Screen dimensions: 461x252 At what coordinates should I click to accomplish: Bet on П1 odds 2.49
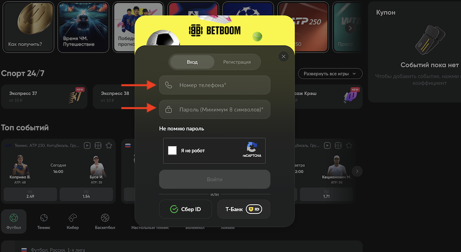pos(30,194)
